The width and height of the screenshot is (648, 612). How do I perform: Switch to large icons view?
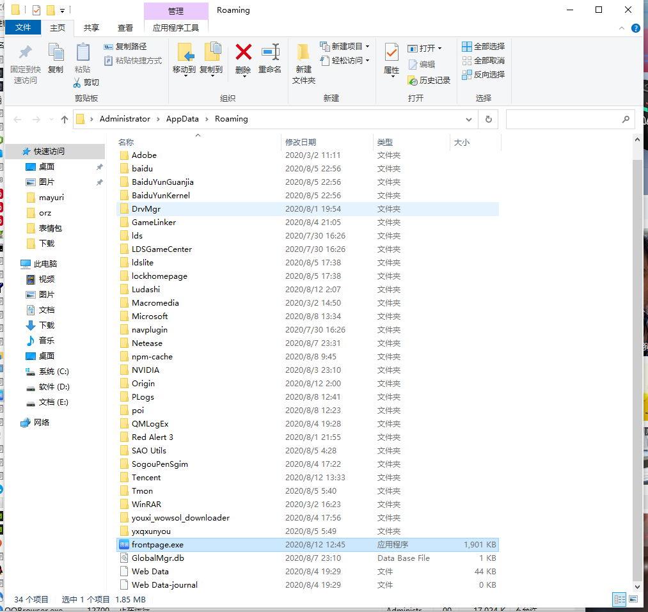(x=633, y=599)
